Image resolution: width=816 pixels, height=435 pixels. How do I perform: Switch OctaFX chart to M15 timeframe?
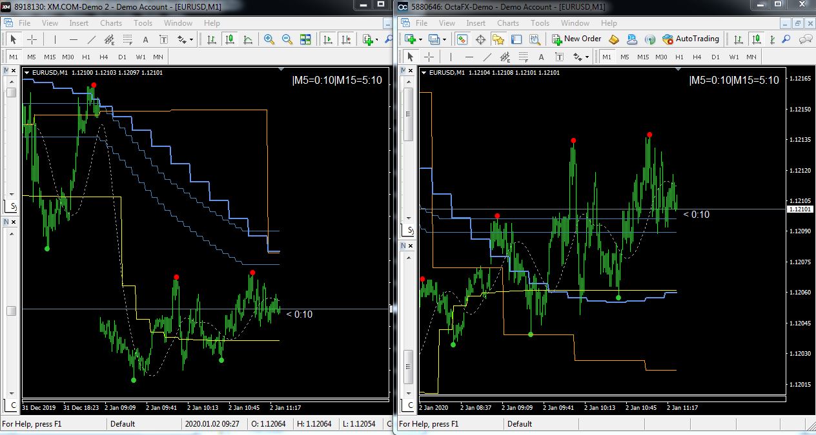pyautogui.click(x=643, y=57)
